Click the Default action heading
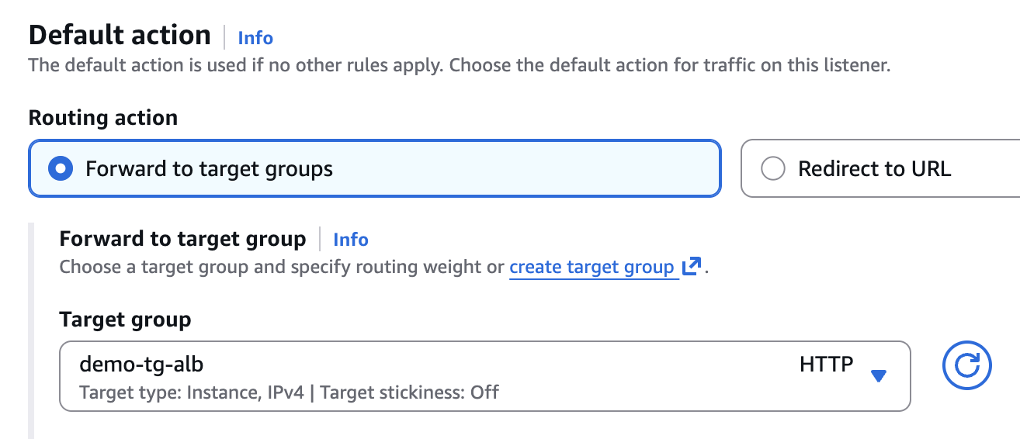The image size is (1020, 439). (x=120, y=36)
